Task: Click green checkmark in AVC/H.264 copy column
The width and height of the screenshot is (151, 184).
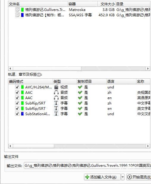Action: (80, 87)
